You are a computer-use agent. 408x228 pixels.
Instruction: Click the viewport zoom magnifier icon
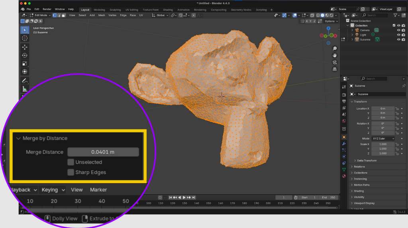point(335,49)
